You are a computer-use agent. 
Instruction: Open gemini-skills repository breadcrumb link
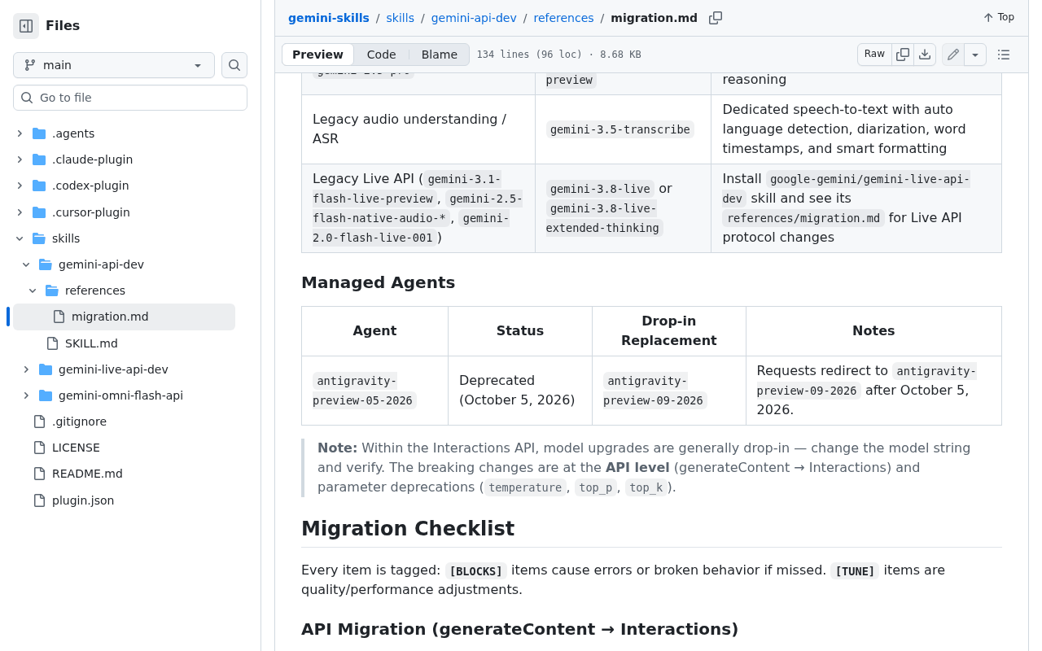(329, 18)
